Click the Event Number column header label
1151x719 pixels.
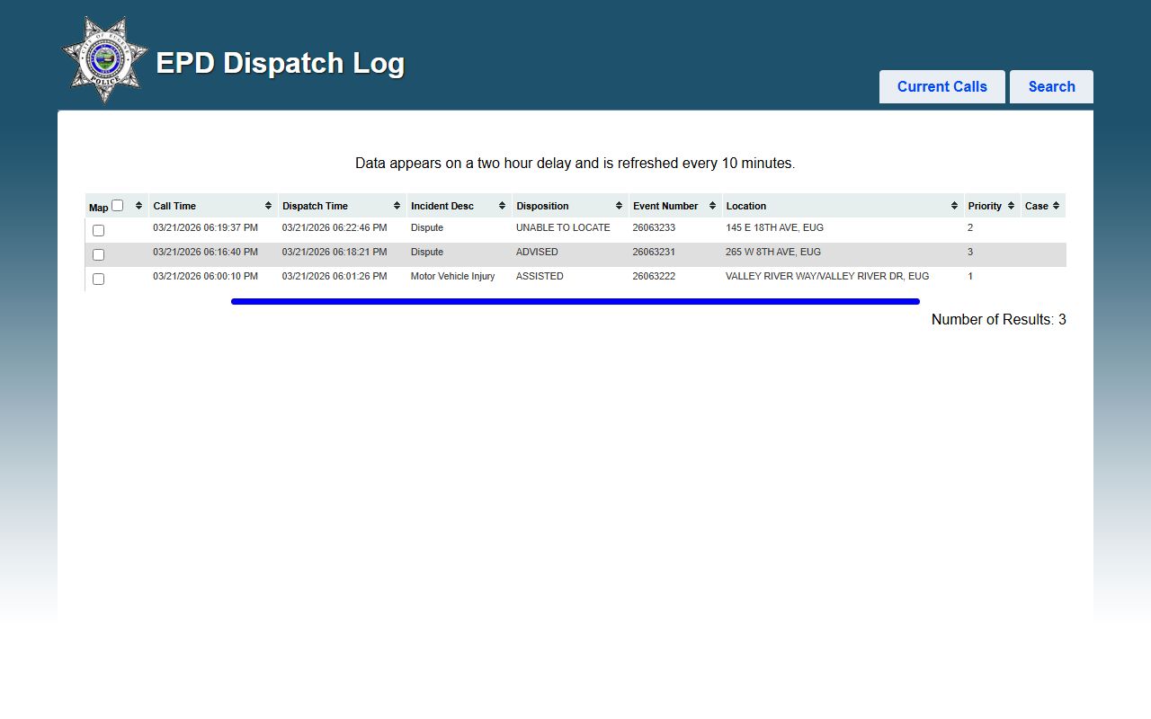[x=665, y=206]
